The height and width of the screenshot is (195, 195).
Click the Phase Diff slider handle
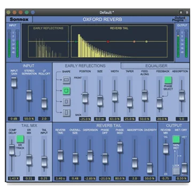[105, 159]
